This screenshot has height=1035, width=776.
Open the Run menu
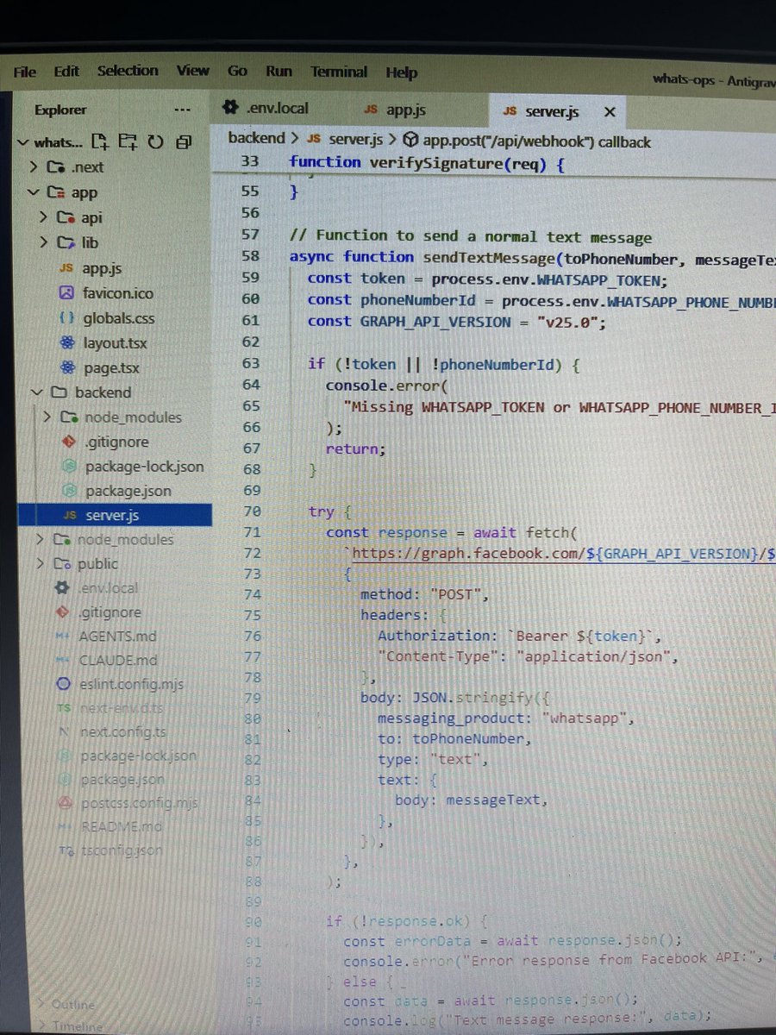[x=279, y=72]
